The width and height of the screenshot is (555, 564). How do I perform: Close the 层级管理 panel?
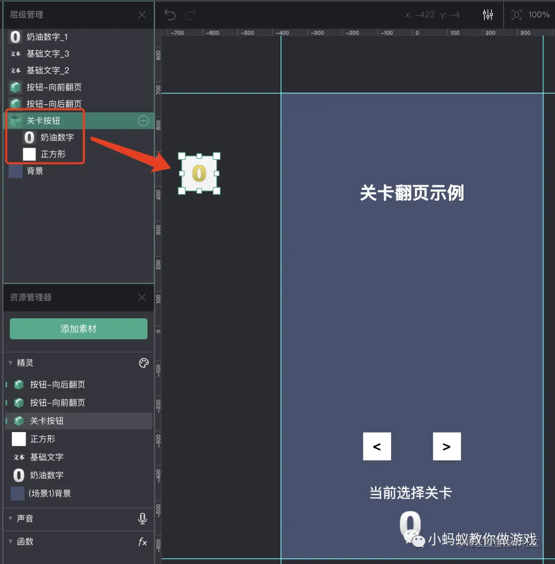(x=142, y=15)
